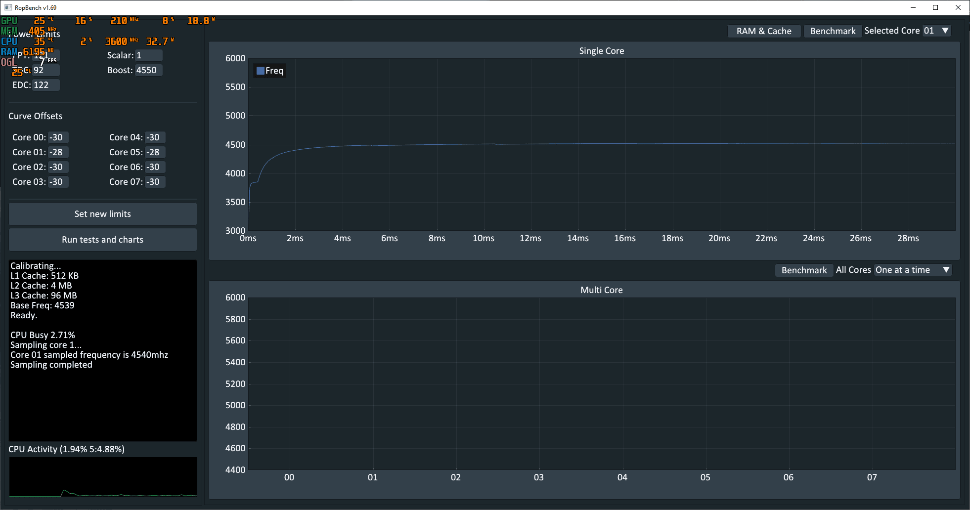Expand the Selected Core dropdown
Viewport: 970px width, 510px height.
(936, 31)
